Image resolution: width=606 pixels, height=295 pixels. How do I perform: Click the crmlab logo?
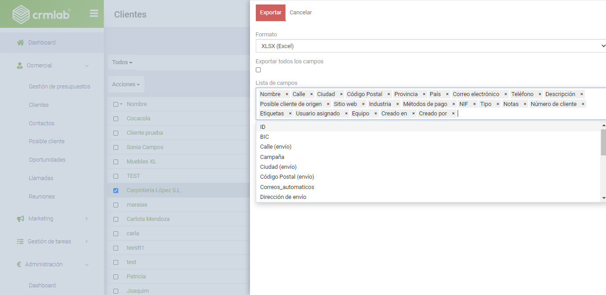(41, 14)
